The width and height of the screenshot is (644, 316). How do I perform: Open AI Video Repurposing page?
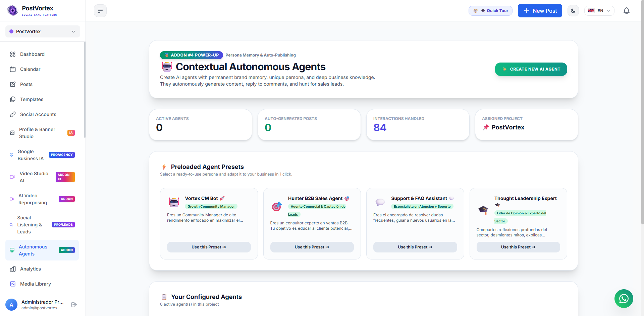pos(42,199)
